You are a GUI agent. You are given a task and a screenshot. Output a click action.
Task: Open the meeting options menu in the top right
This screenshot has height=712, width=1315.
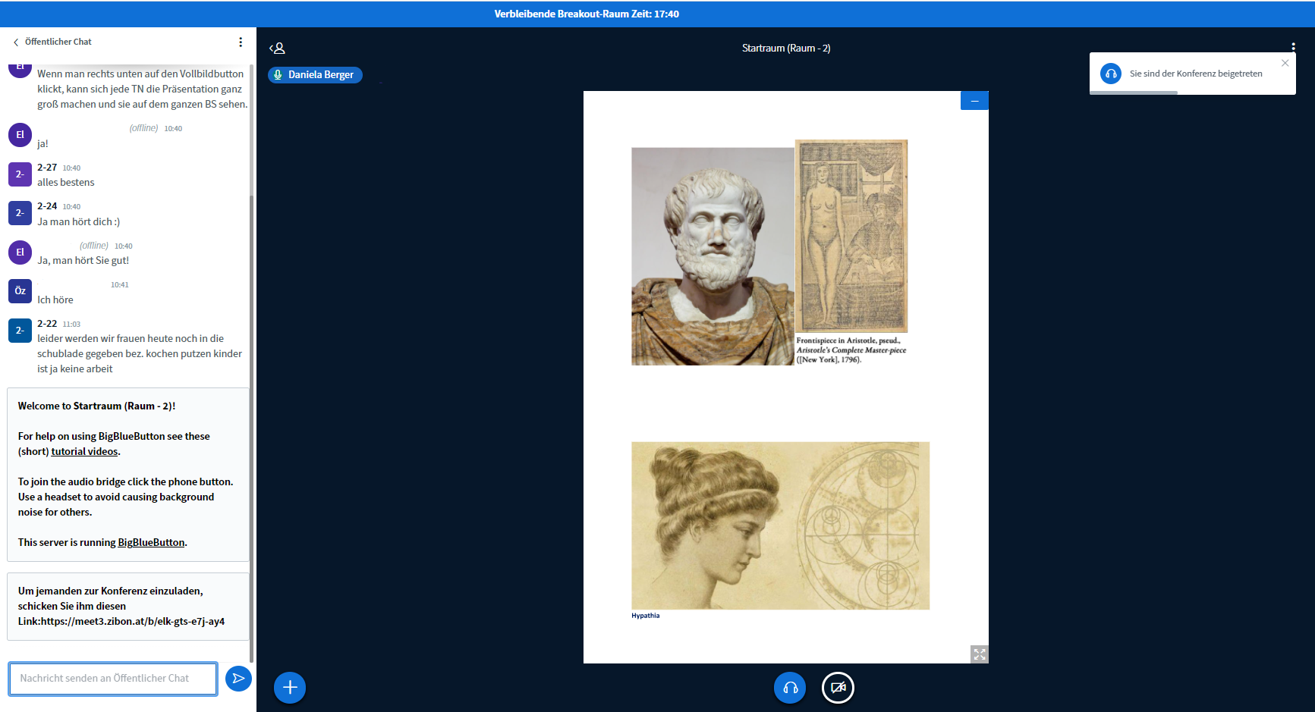click(1293, 48)
